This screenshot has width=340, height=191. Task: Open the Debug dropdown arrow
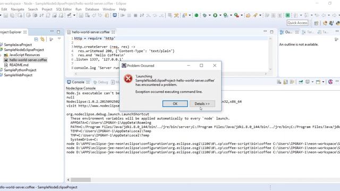210,15
